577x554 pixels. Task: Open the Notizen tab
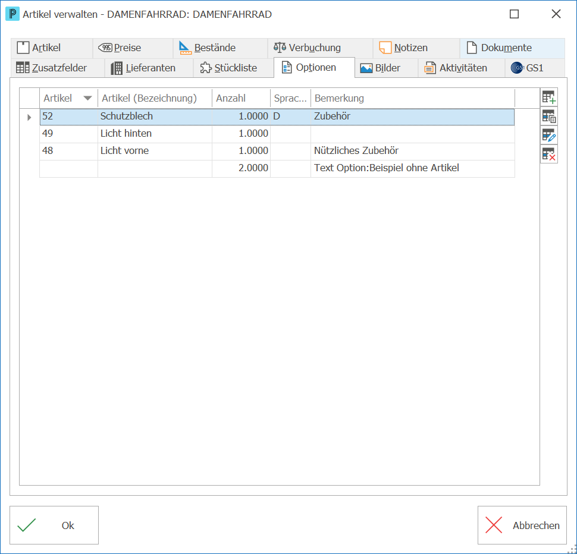click(x=416, y=48)
